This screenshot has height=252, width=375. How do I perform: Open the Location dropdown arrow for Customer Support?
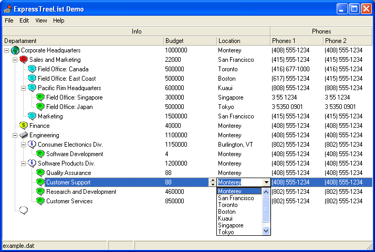[266, 182]
